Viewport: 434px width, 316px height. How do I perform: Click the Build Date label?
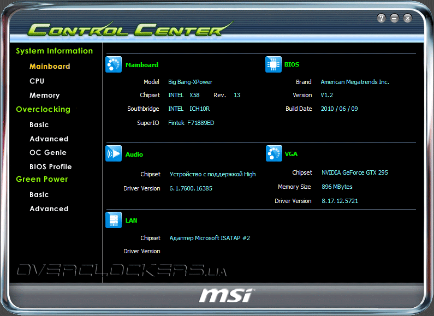(299, 109)
